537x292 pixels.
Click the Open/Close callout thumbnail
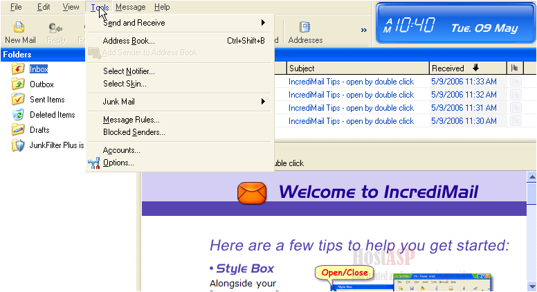pyautogui.click(x=345, y=273)
